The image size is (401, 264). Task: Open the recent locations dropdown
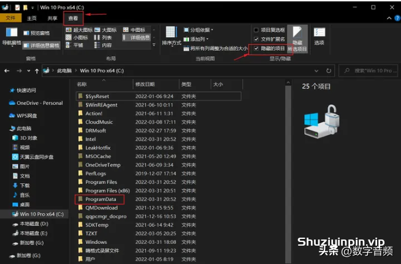[29, 71]
